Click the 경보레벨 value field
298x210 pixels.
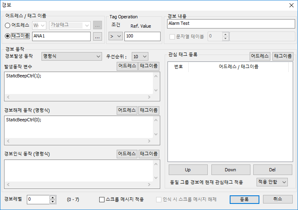pos(38,199)
